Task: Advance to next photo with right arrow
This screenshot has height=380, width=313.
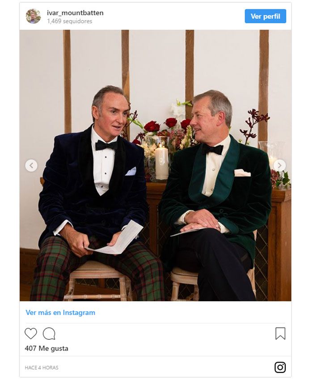Action: click(x=279, y=165)
